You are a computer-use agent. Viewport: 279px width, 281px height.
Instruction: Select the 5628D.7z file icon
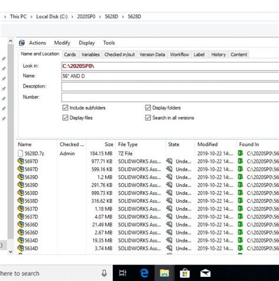(x=21, y=153)
